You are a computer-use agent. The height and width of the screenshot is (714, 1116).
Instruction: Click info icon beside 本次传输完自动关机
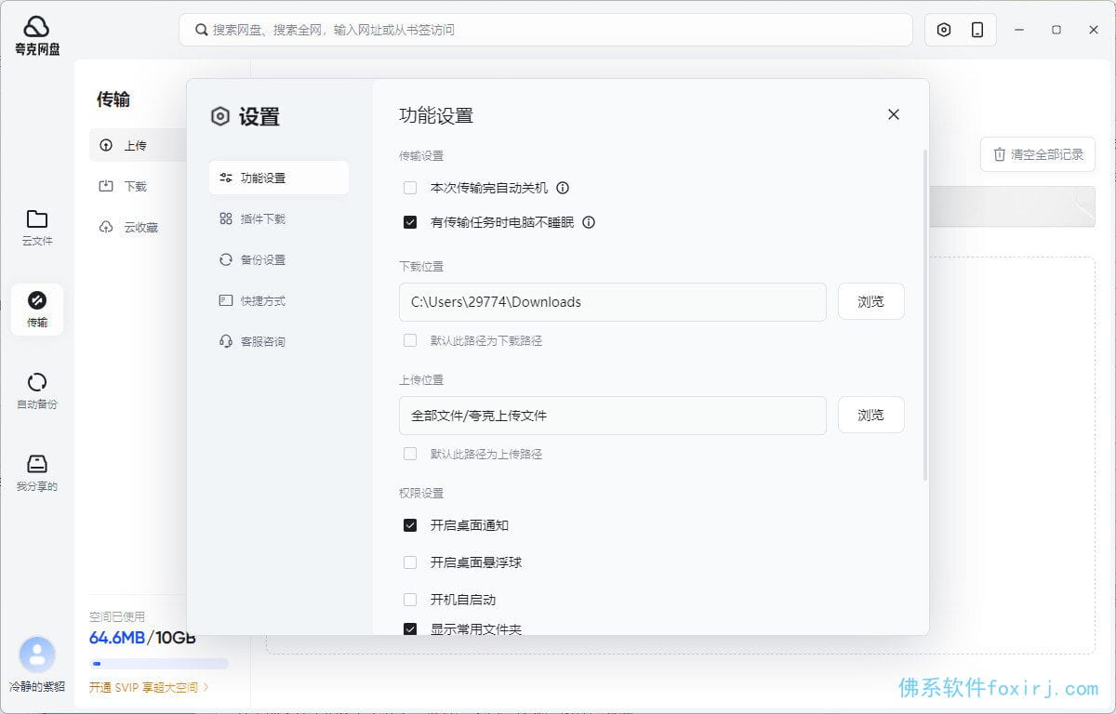coord(563,188)
